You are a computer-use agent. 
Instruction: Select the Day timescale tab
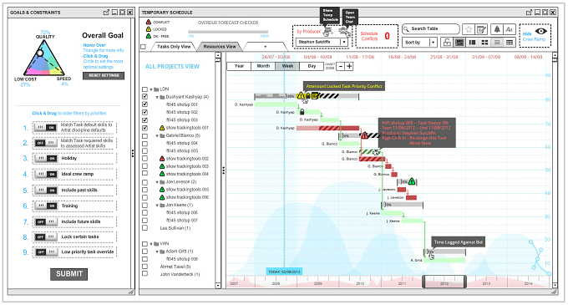[x=312, y=66]
